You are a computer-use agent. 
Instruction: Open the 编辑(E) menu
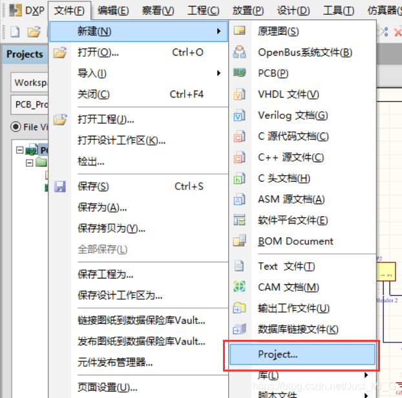click(x=113, y=10)
